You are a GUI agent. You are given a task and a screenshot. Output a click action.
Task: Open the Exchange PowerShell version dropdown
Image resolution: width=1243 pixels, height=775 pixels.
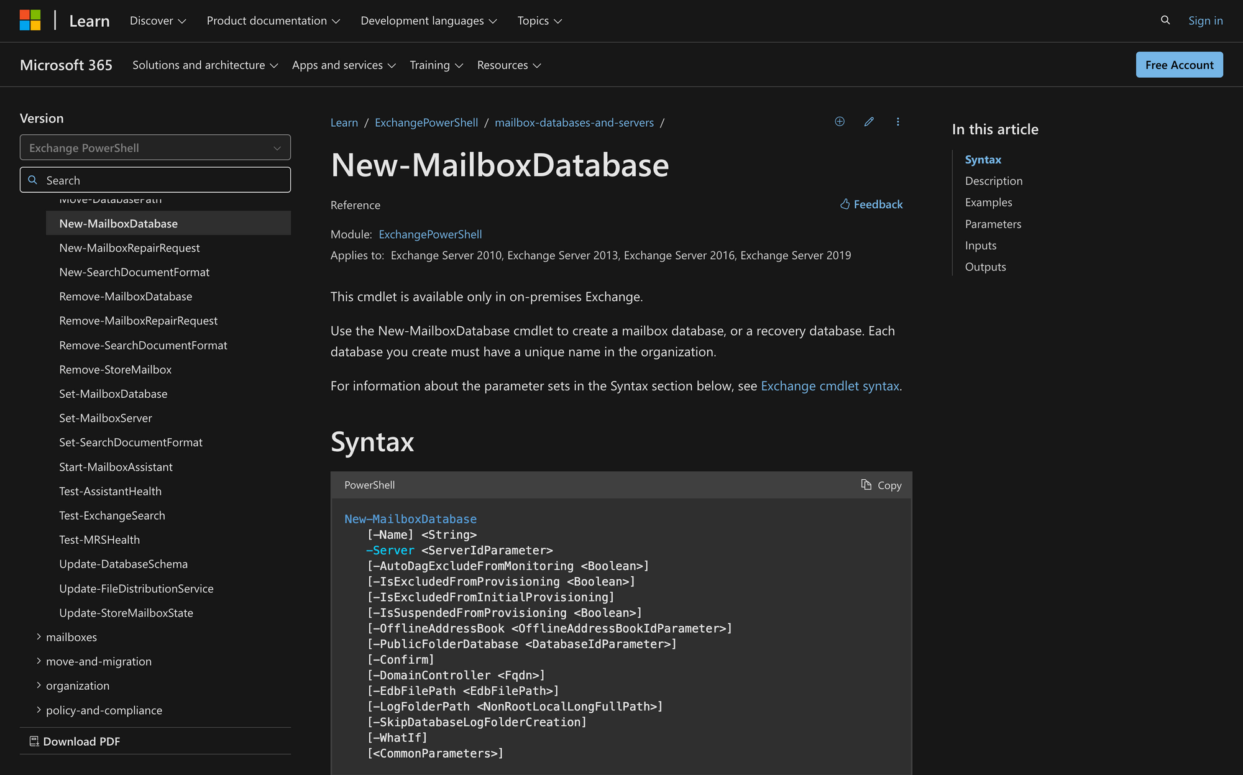[155, 147]
